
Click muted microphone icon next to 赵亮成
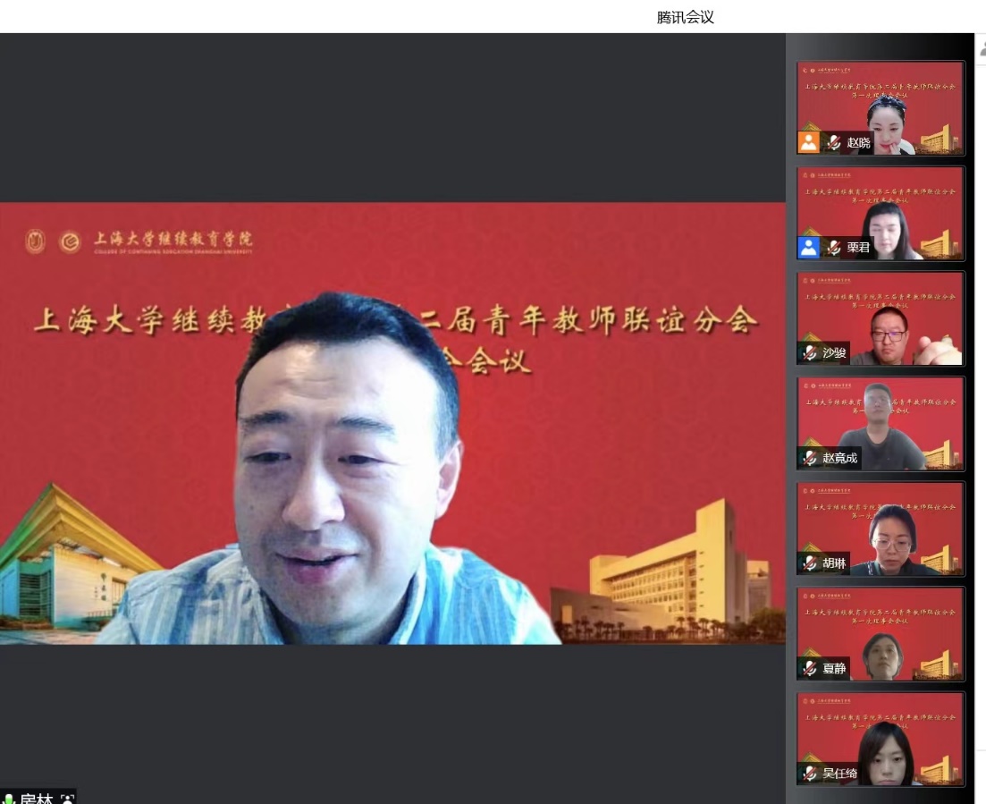[x=810, y=458]
